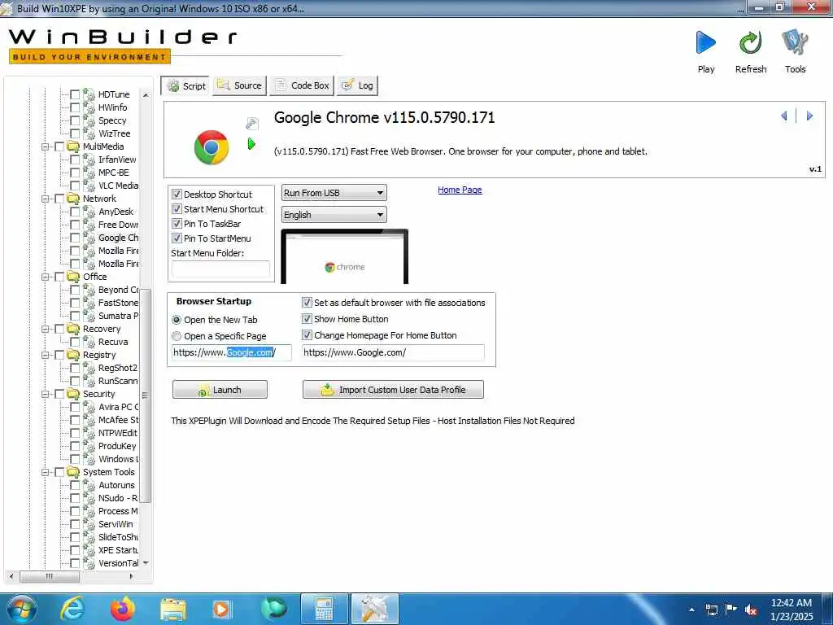
Task: Select Open a Specific Page radio
Action: tap(177, 336)
